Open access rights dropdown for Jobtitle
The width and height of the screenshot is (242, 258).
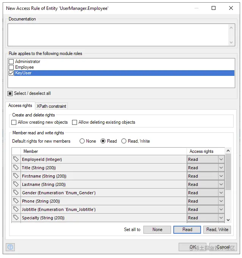tap(221, 209)
